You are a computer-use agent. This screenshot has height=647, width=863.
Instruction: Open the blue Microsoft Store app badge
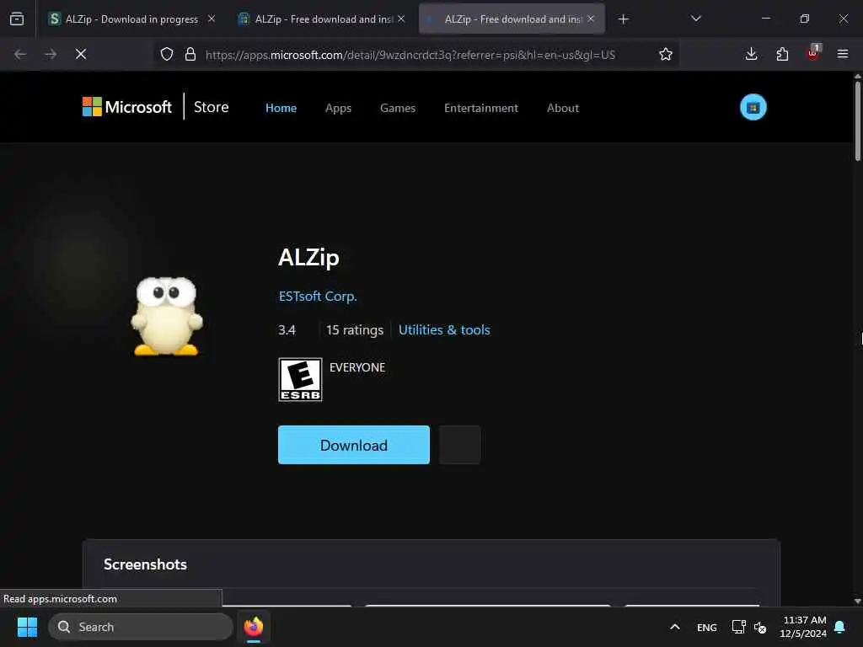[753, 107]
